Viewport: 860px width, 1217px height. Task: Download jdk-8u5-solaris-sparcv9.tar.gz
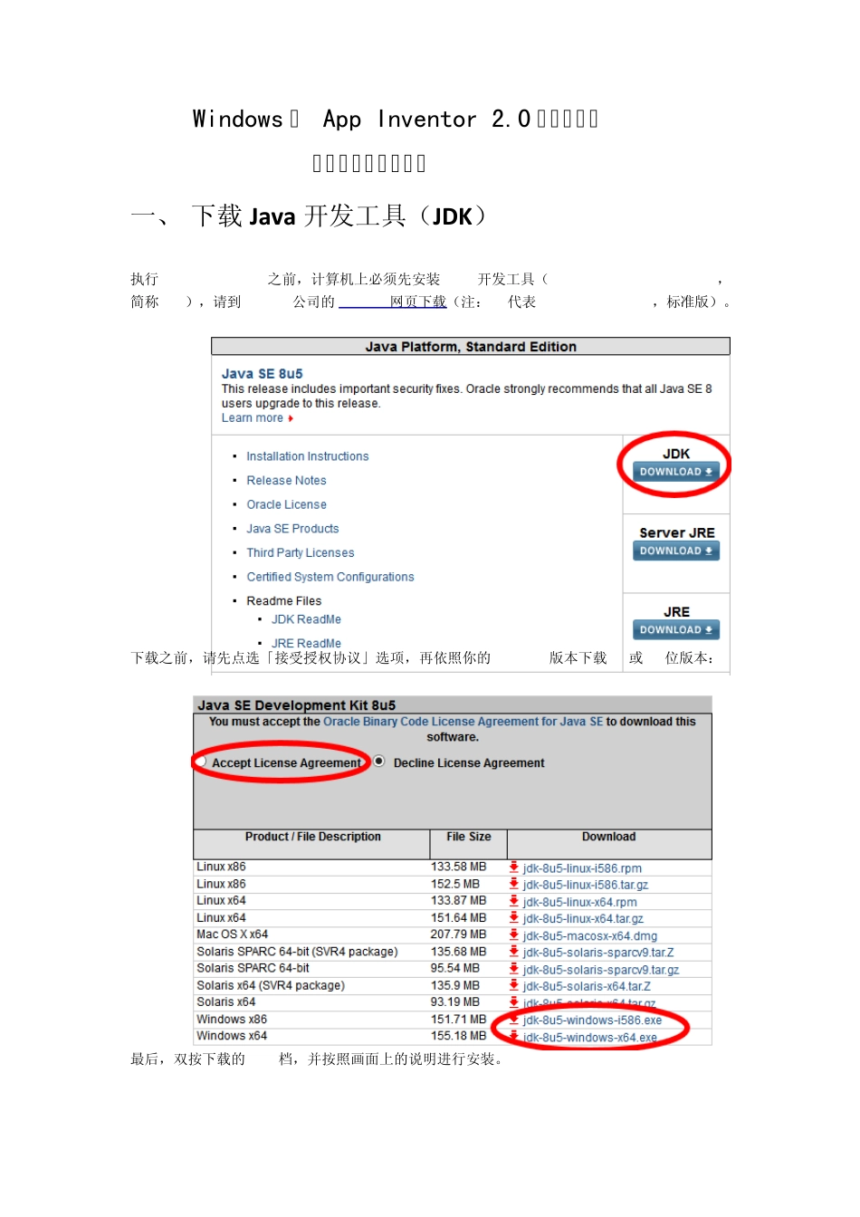click(x=601, y=970)
